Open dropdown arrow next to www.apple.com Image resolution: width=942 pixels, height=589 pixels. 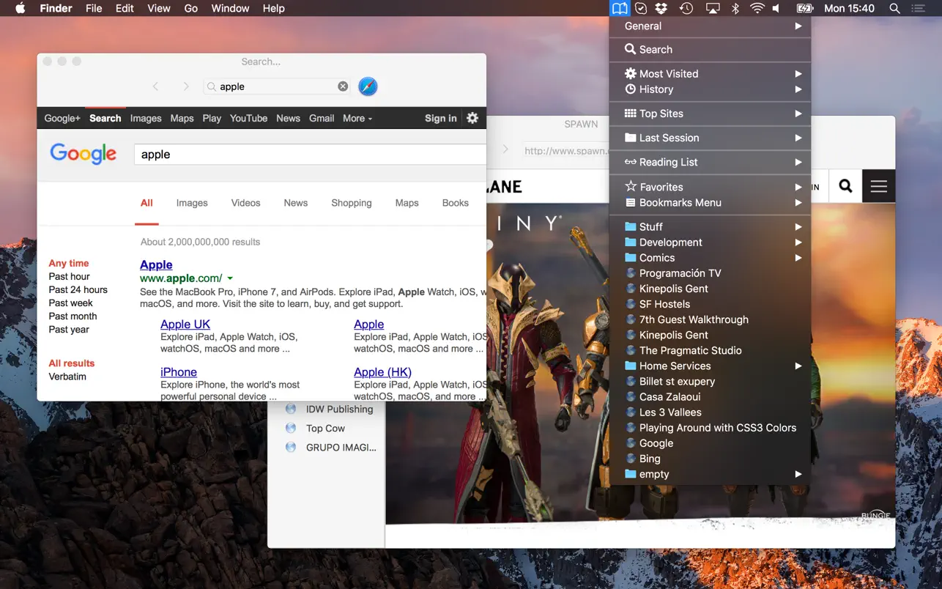(x=230, y=278)
